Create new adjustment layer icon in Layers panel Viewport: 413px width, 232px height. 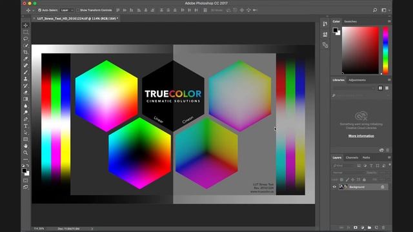tap(363, 227)
